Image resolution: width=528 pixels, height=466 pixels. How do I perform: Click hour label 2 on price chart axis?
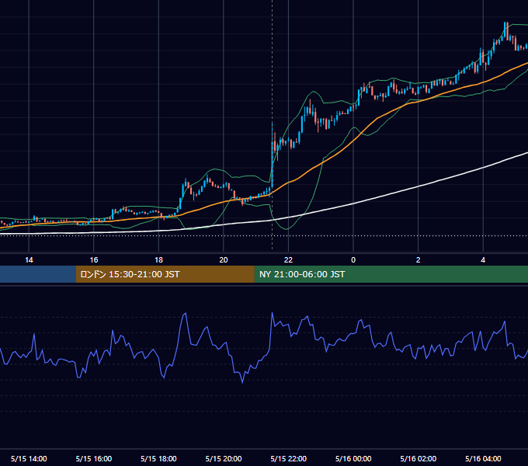click(419, 260)
